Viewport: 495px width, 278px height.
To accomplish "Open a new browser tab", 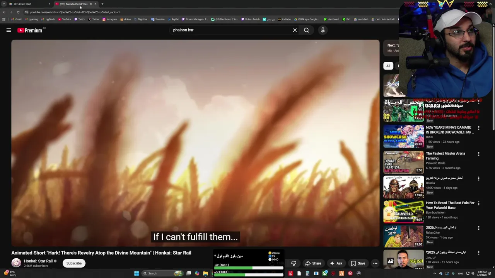I will (102, 4).
